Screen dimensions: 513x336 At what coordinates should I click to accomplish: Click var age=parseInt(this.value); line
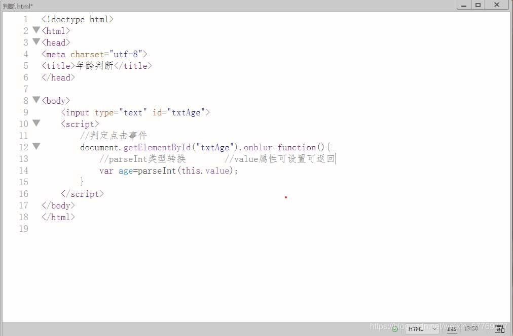(x=168, y=171)
